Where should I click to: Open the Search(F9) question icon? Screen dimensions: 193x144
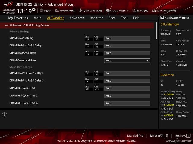tap(134, 10)
